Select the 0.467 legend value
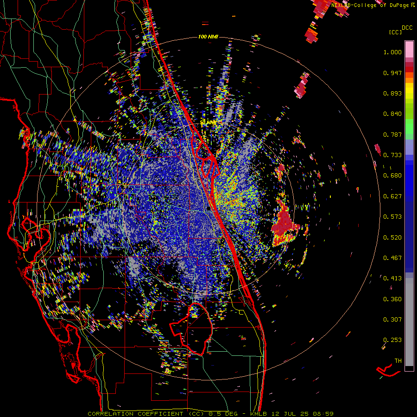This screenshot has height=417, width=417. tap(392, 258)
